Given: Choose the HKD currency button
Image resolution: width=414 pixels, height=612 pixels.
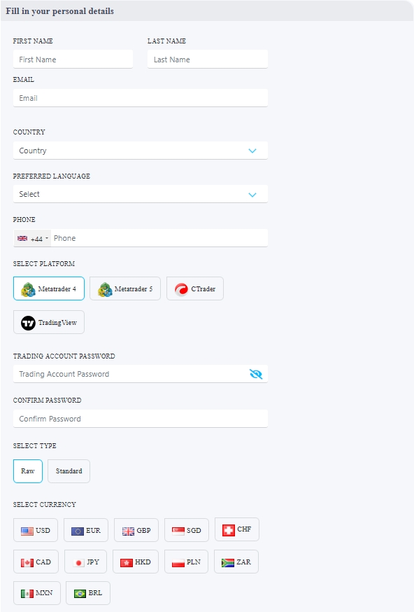Looking at the screenshot, I should tap(135, 562).
